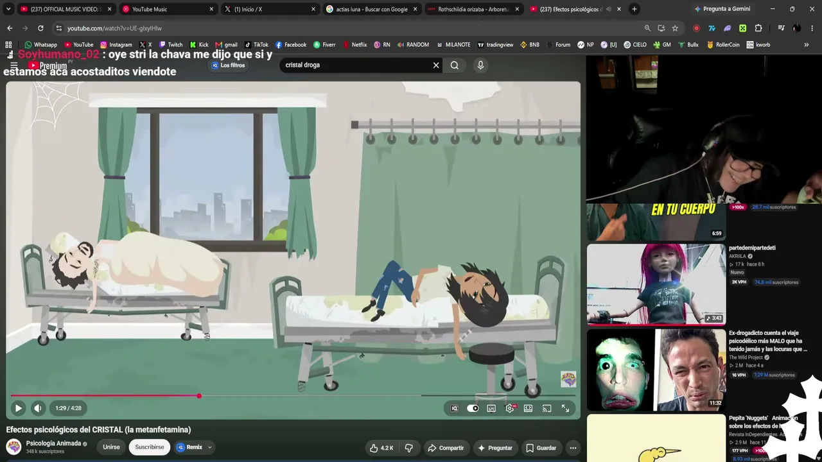
Task: Switch to theater mode view
Action: point(528,408)
